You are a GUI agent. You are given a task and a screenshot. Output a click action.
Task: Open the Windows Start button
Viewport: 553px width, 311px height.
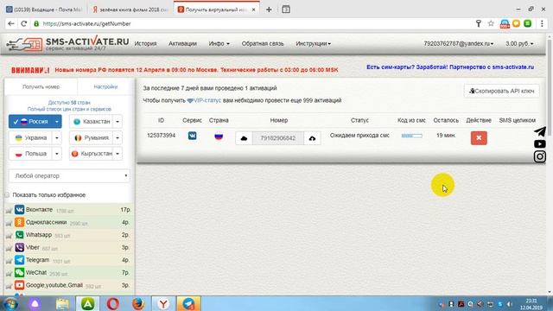(11, 303)
